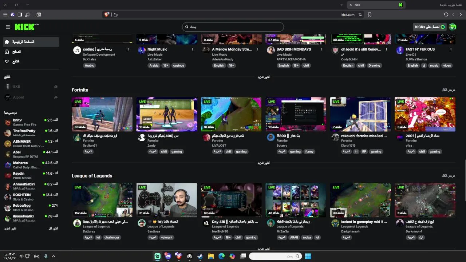
Task: Click the share icon in the address bar
Action: (x=115, y=15)
